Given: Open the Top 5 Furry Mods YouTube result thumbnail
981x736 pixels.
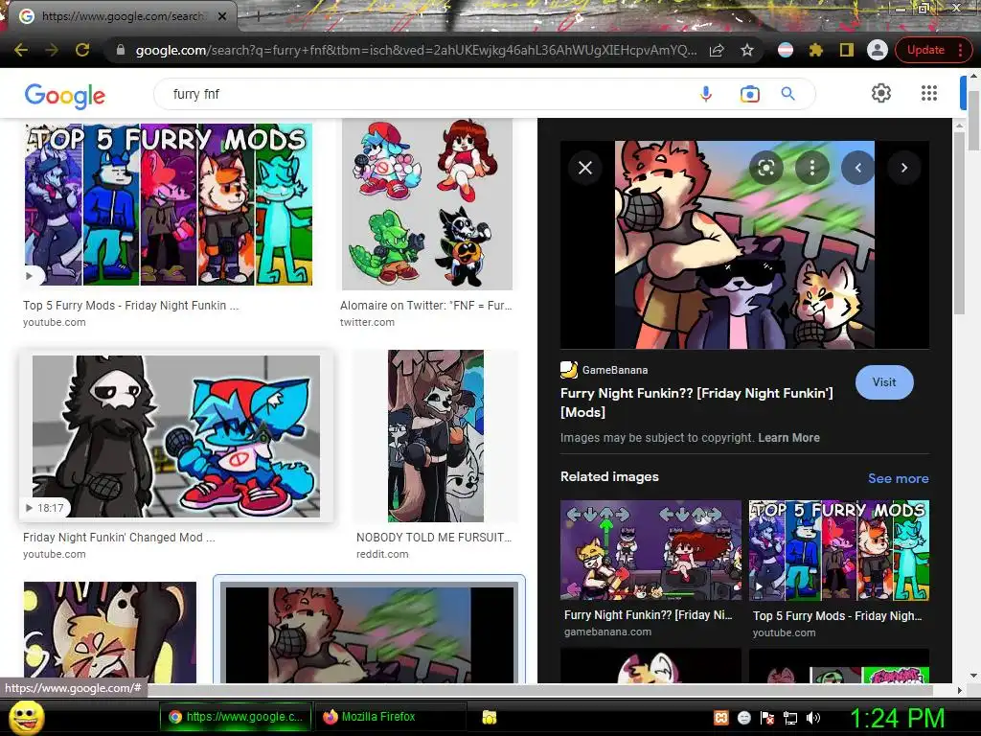Looking at the screenshot, I should pyautogui.click(x=169, y=205).
